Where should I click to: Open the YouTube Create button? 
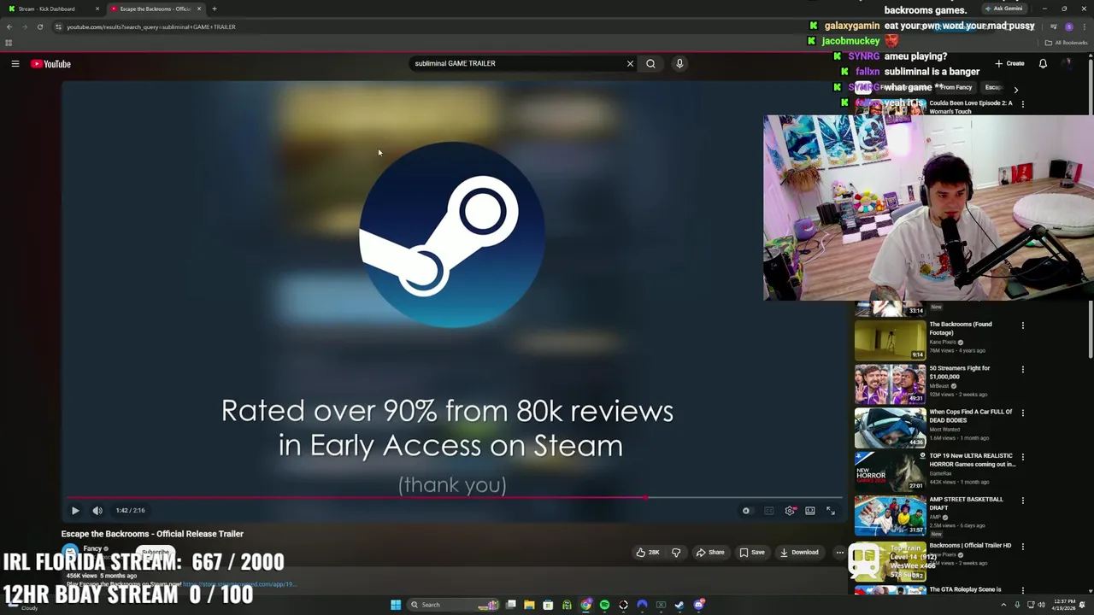click(x=1009, y=63)
